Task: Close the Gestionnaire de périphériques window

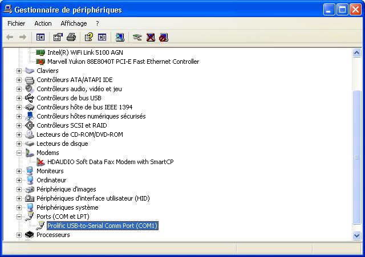Action: pos(355,10)
